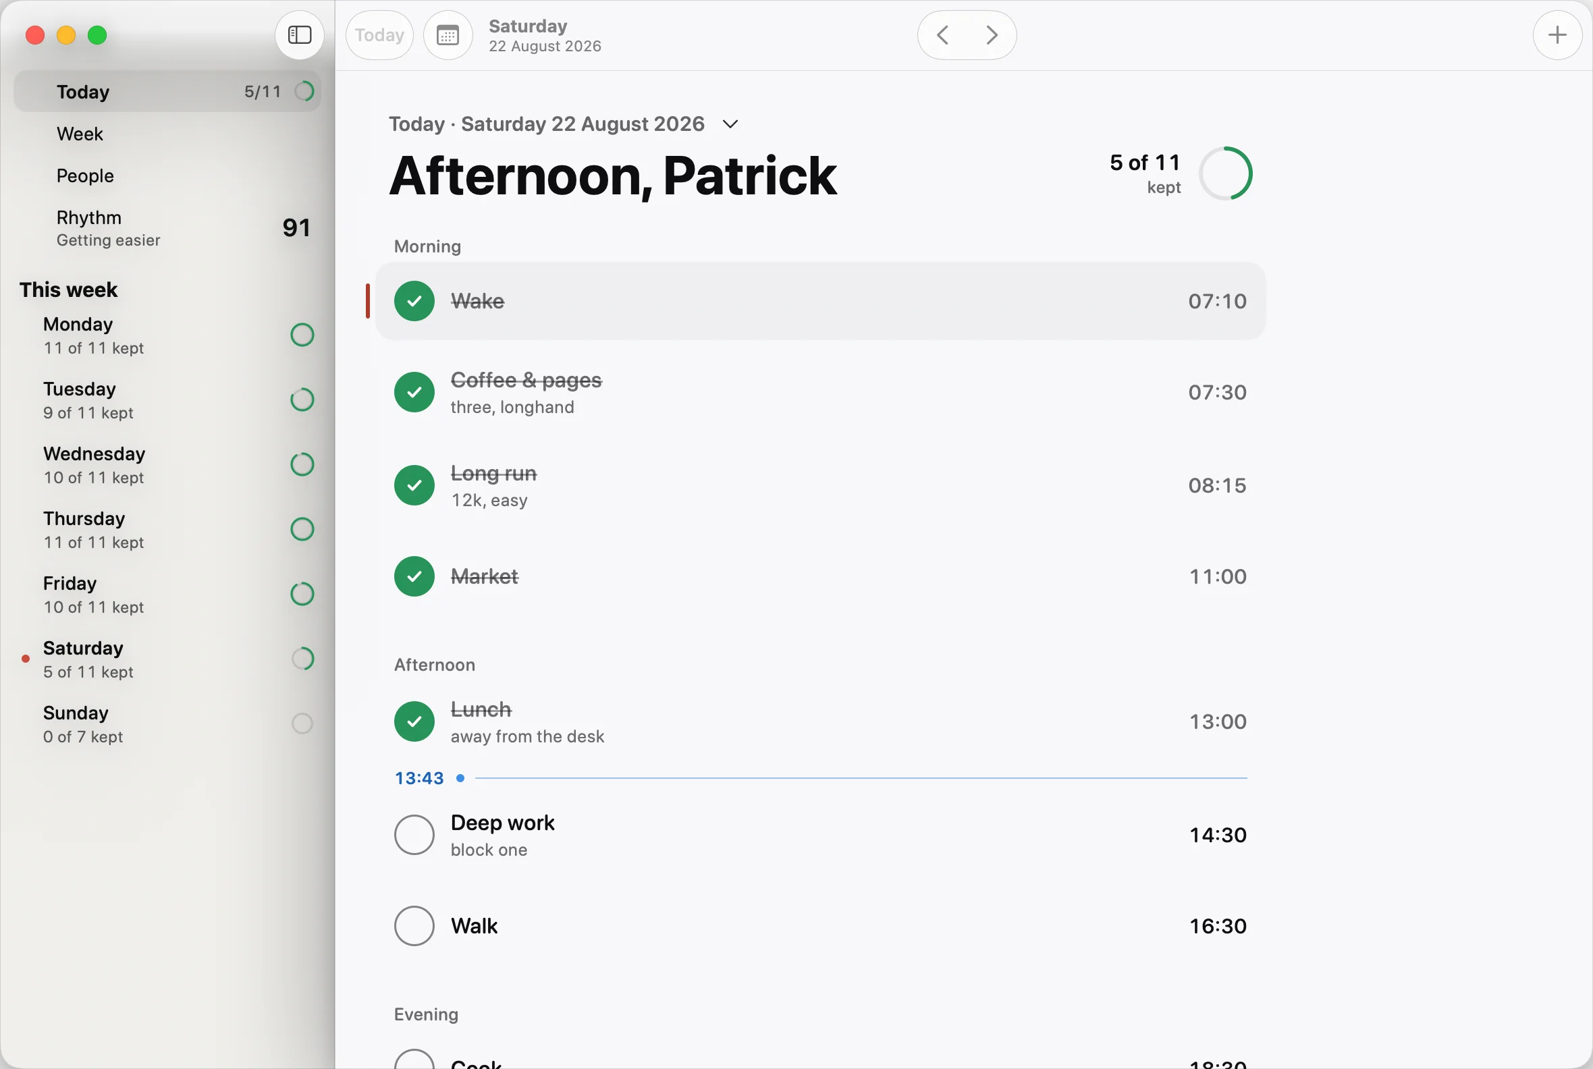Uncheck the Lunch item

pyautogui.click(x=414, y=721)
